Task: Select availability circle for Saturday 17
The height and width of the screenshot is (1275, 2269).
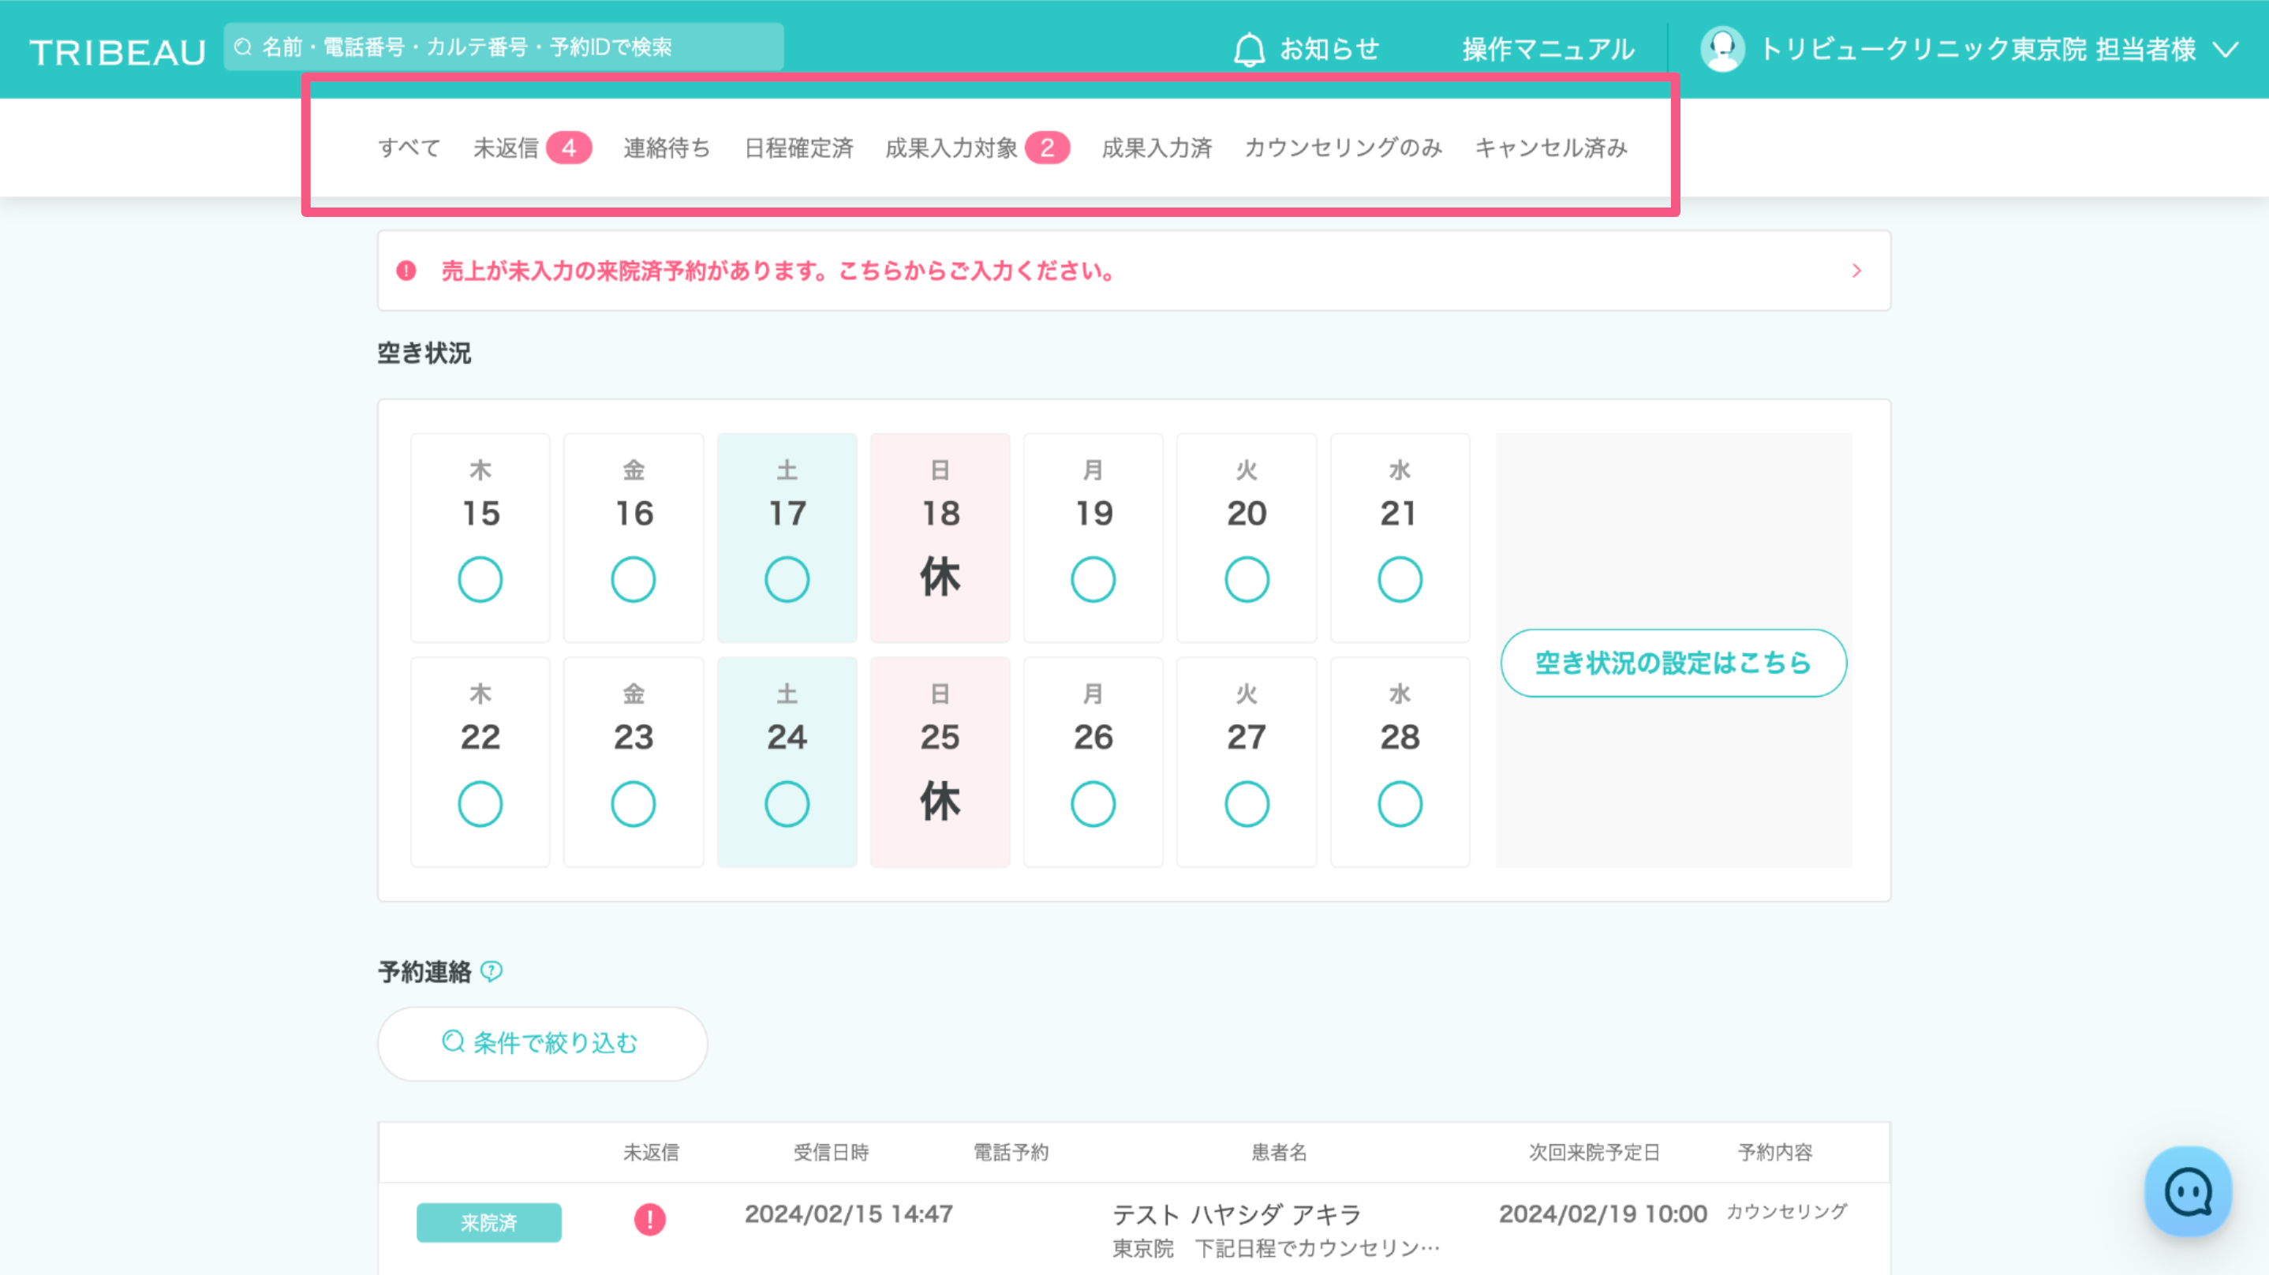Action: pyautogui.click(x=787, y=580)
